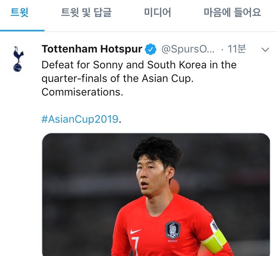
Task: Open the Tottenham Hotspur profile avatar
Action: click(x=17, y=59)
